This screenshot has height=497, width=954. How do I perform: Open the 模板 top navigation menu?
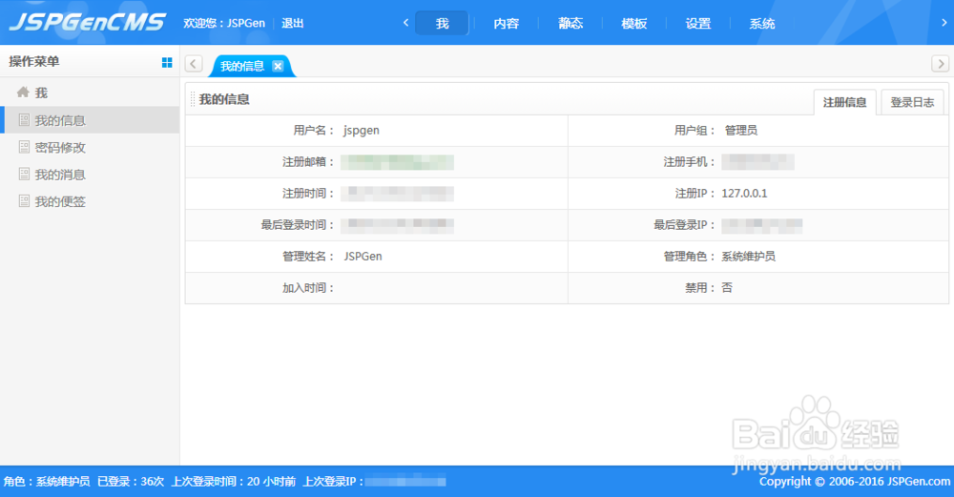(x=634, y=23)
